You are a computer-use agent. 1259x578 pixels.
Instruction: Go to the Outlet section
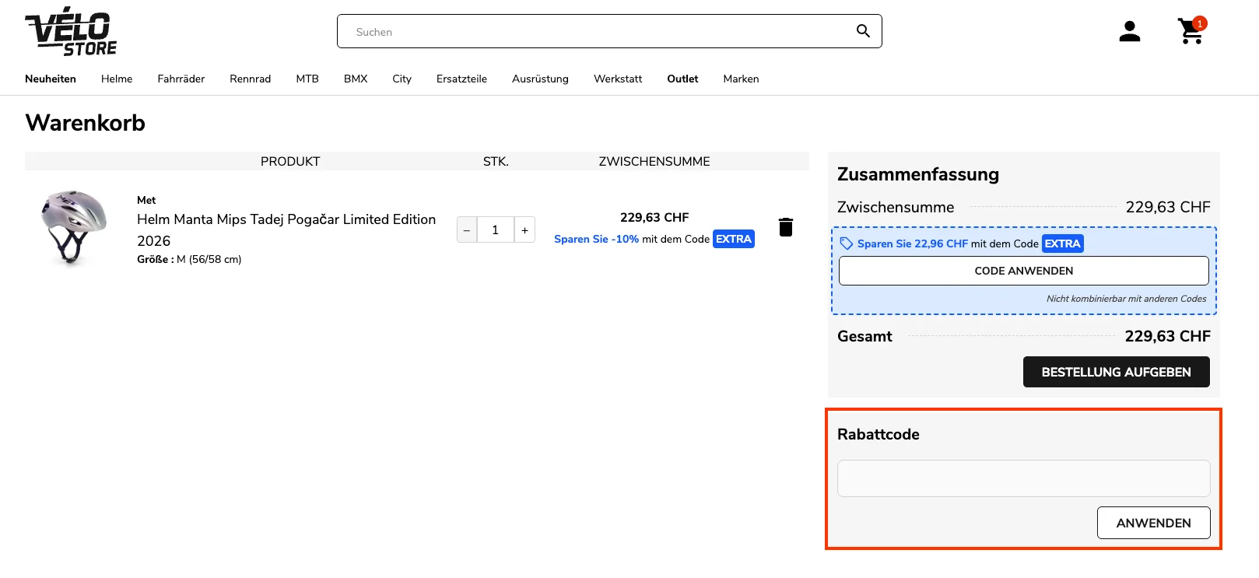[x=682, y=79]
